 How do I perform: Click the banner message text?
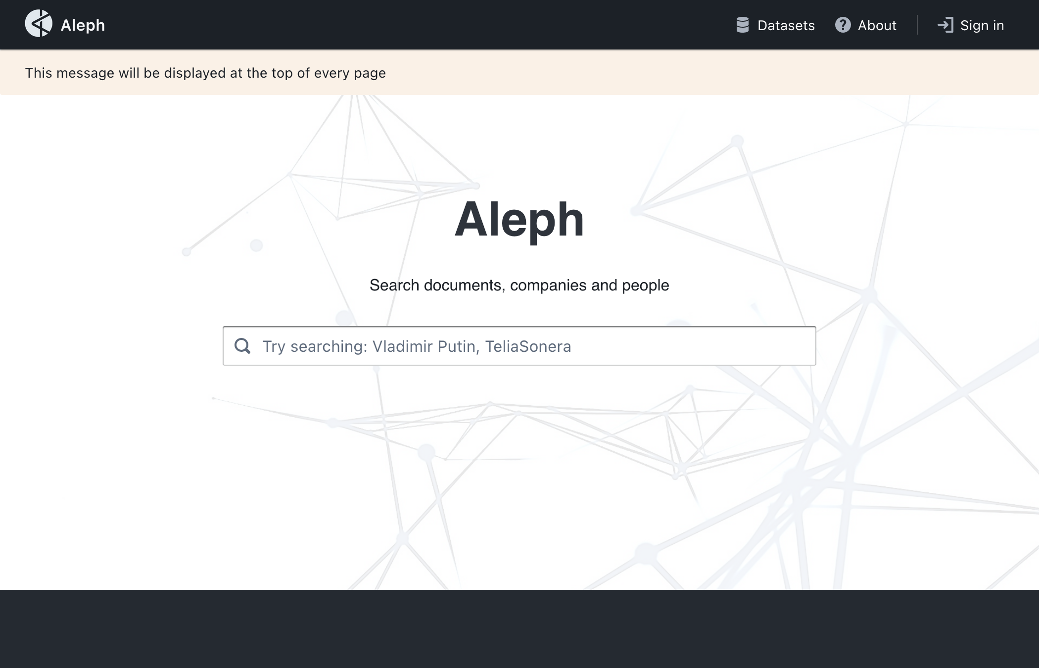[205, 73]
